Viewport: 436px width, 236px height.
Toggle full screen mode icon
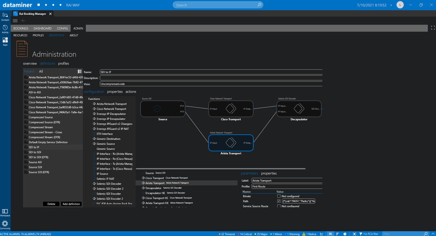coord(433,28)
